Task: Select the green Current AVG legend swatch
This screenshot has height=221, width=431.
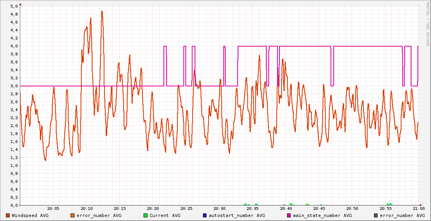Action: tap(146, 215)
